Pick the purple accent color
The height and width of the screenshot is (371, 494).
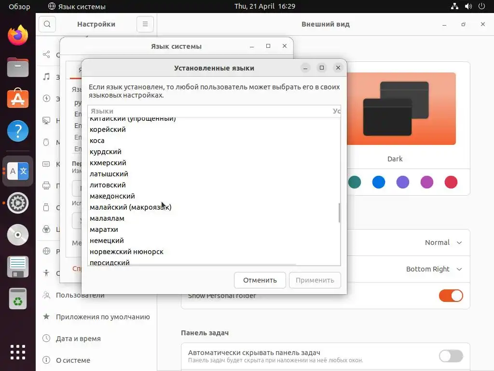[x=403, y=182]
